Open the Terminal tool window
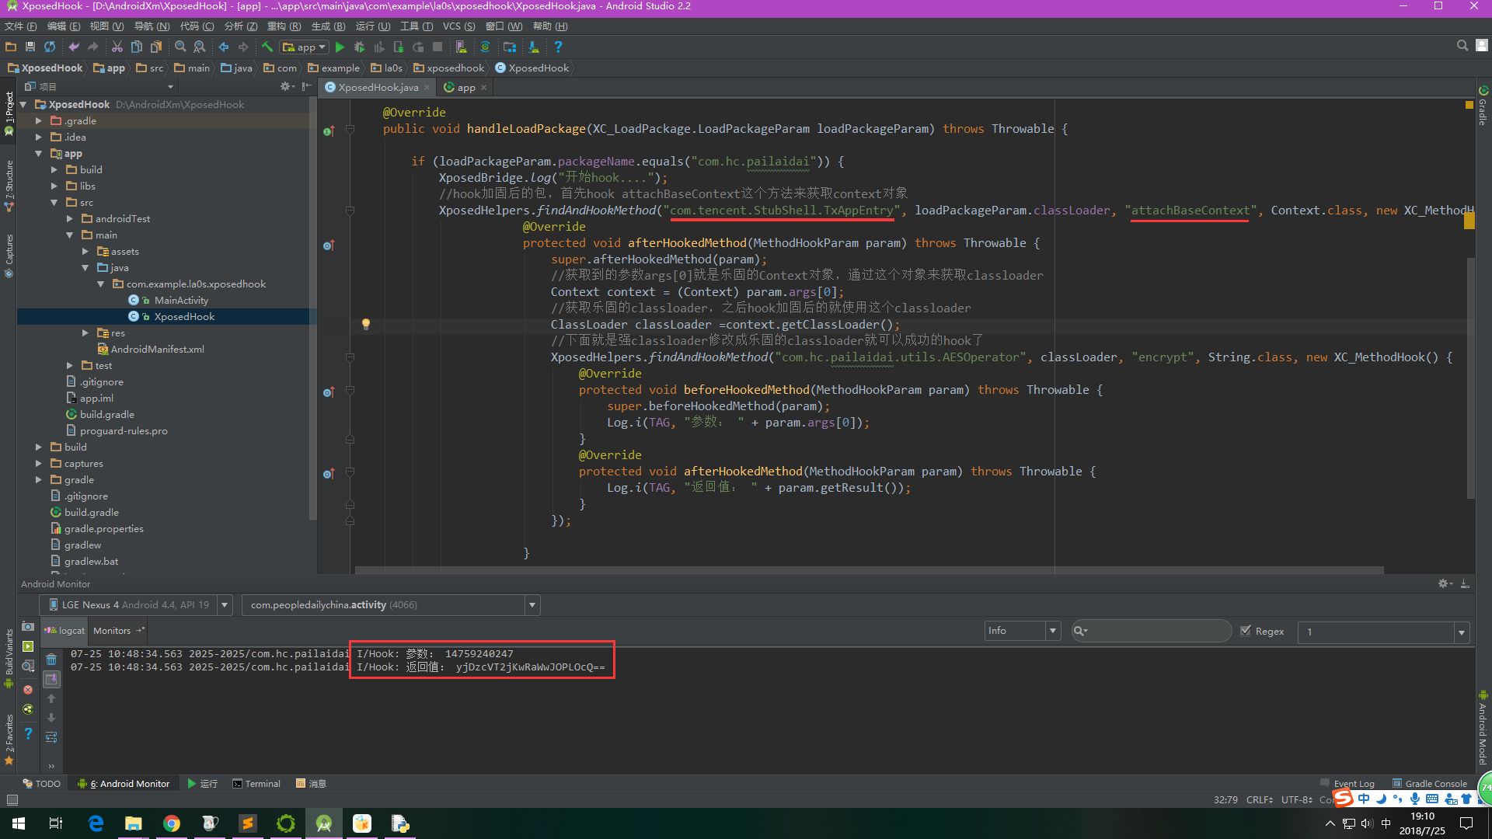 pyautogui.click(x=257, y=784)
